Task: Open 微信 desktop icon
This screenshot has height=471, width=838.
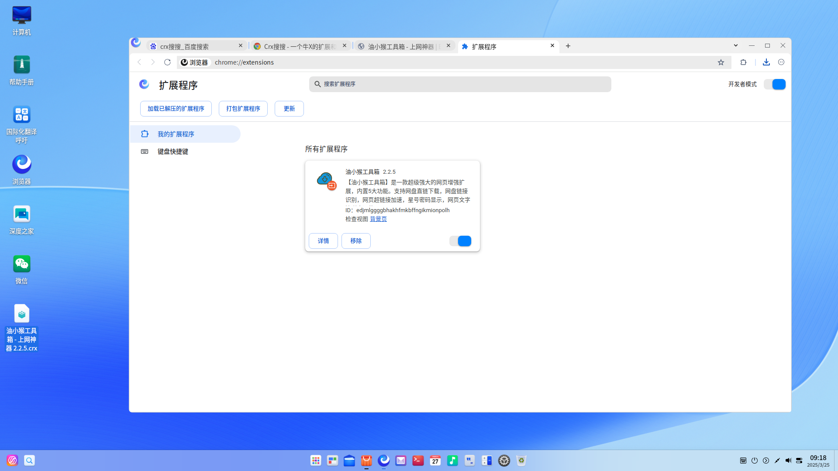Action: [21, 270]
